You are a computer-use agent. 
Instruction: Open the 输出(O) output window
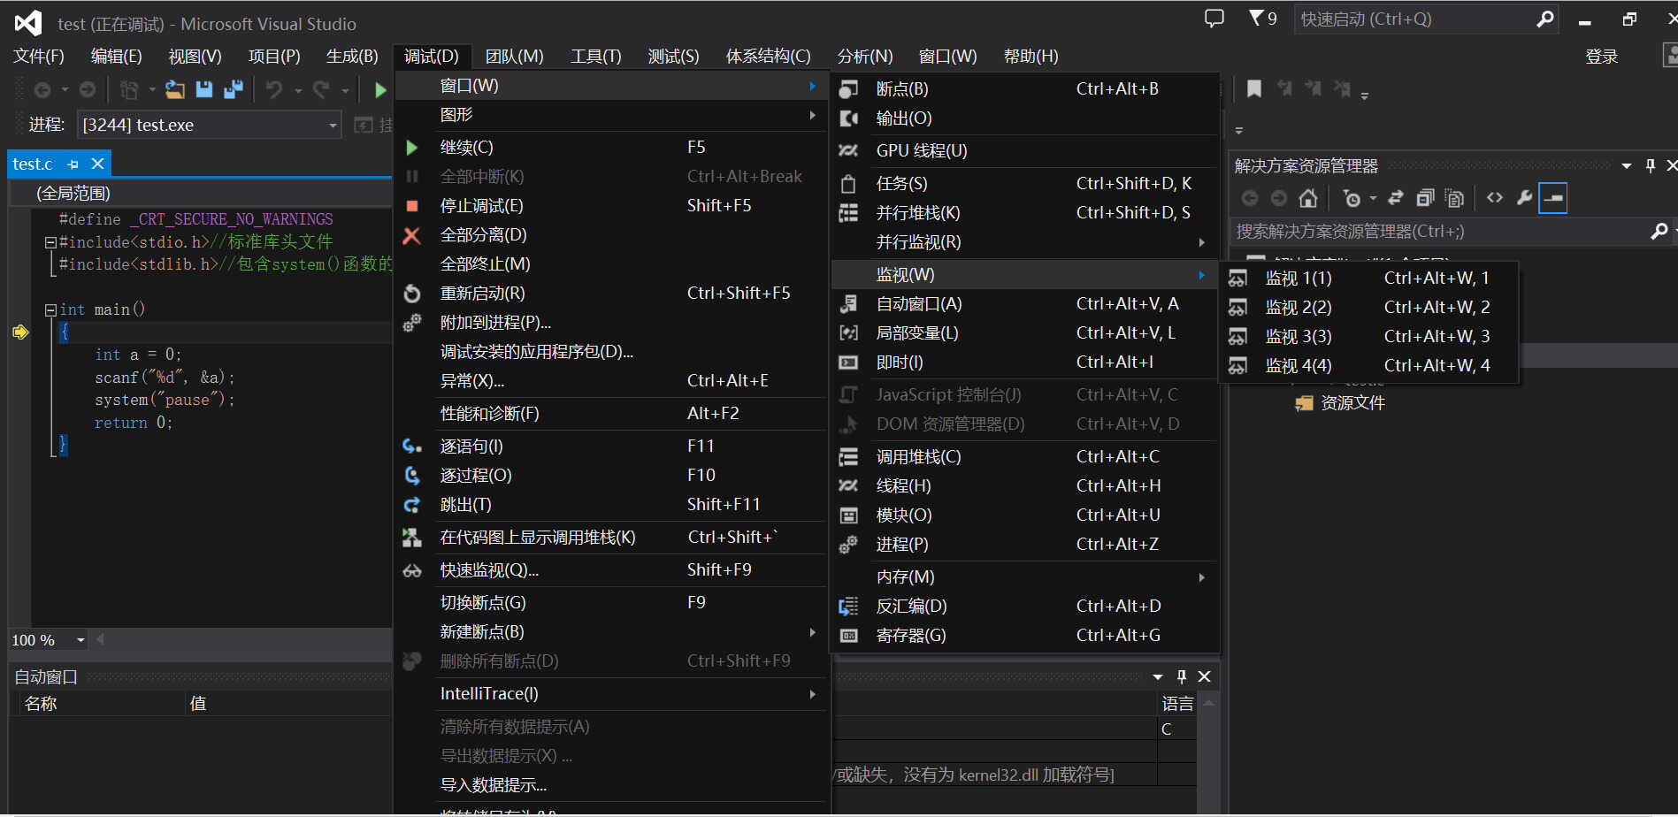click(1024, 118)
